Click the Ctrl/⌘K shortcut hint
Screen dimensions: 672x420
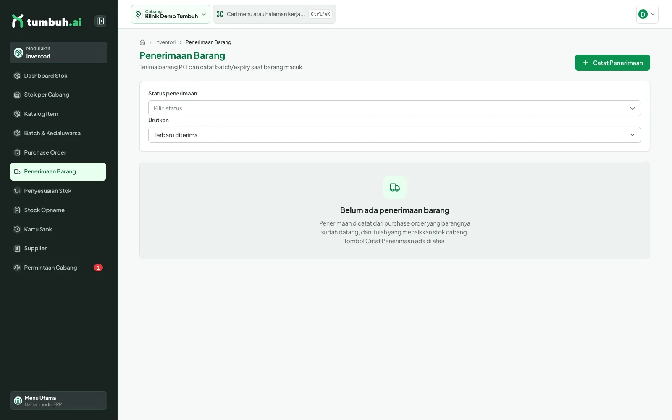click(x=320, y=14)
